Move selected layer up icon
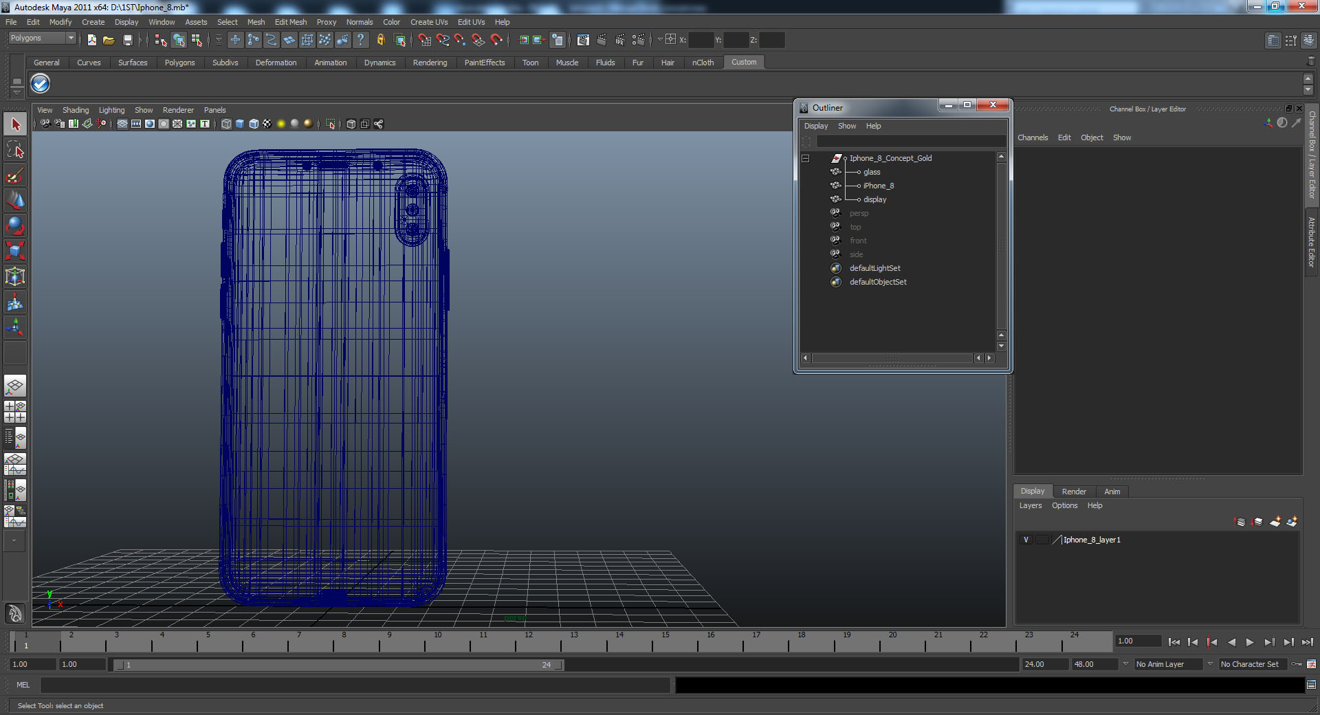 pos(1240,522)
